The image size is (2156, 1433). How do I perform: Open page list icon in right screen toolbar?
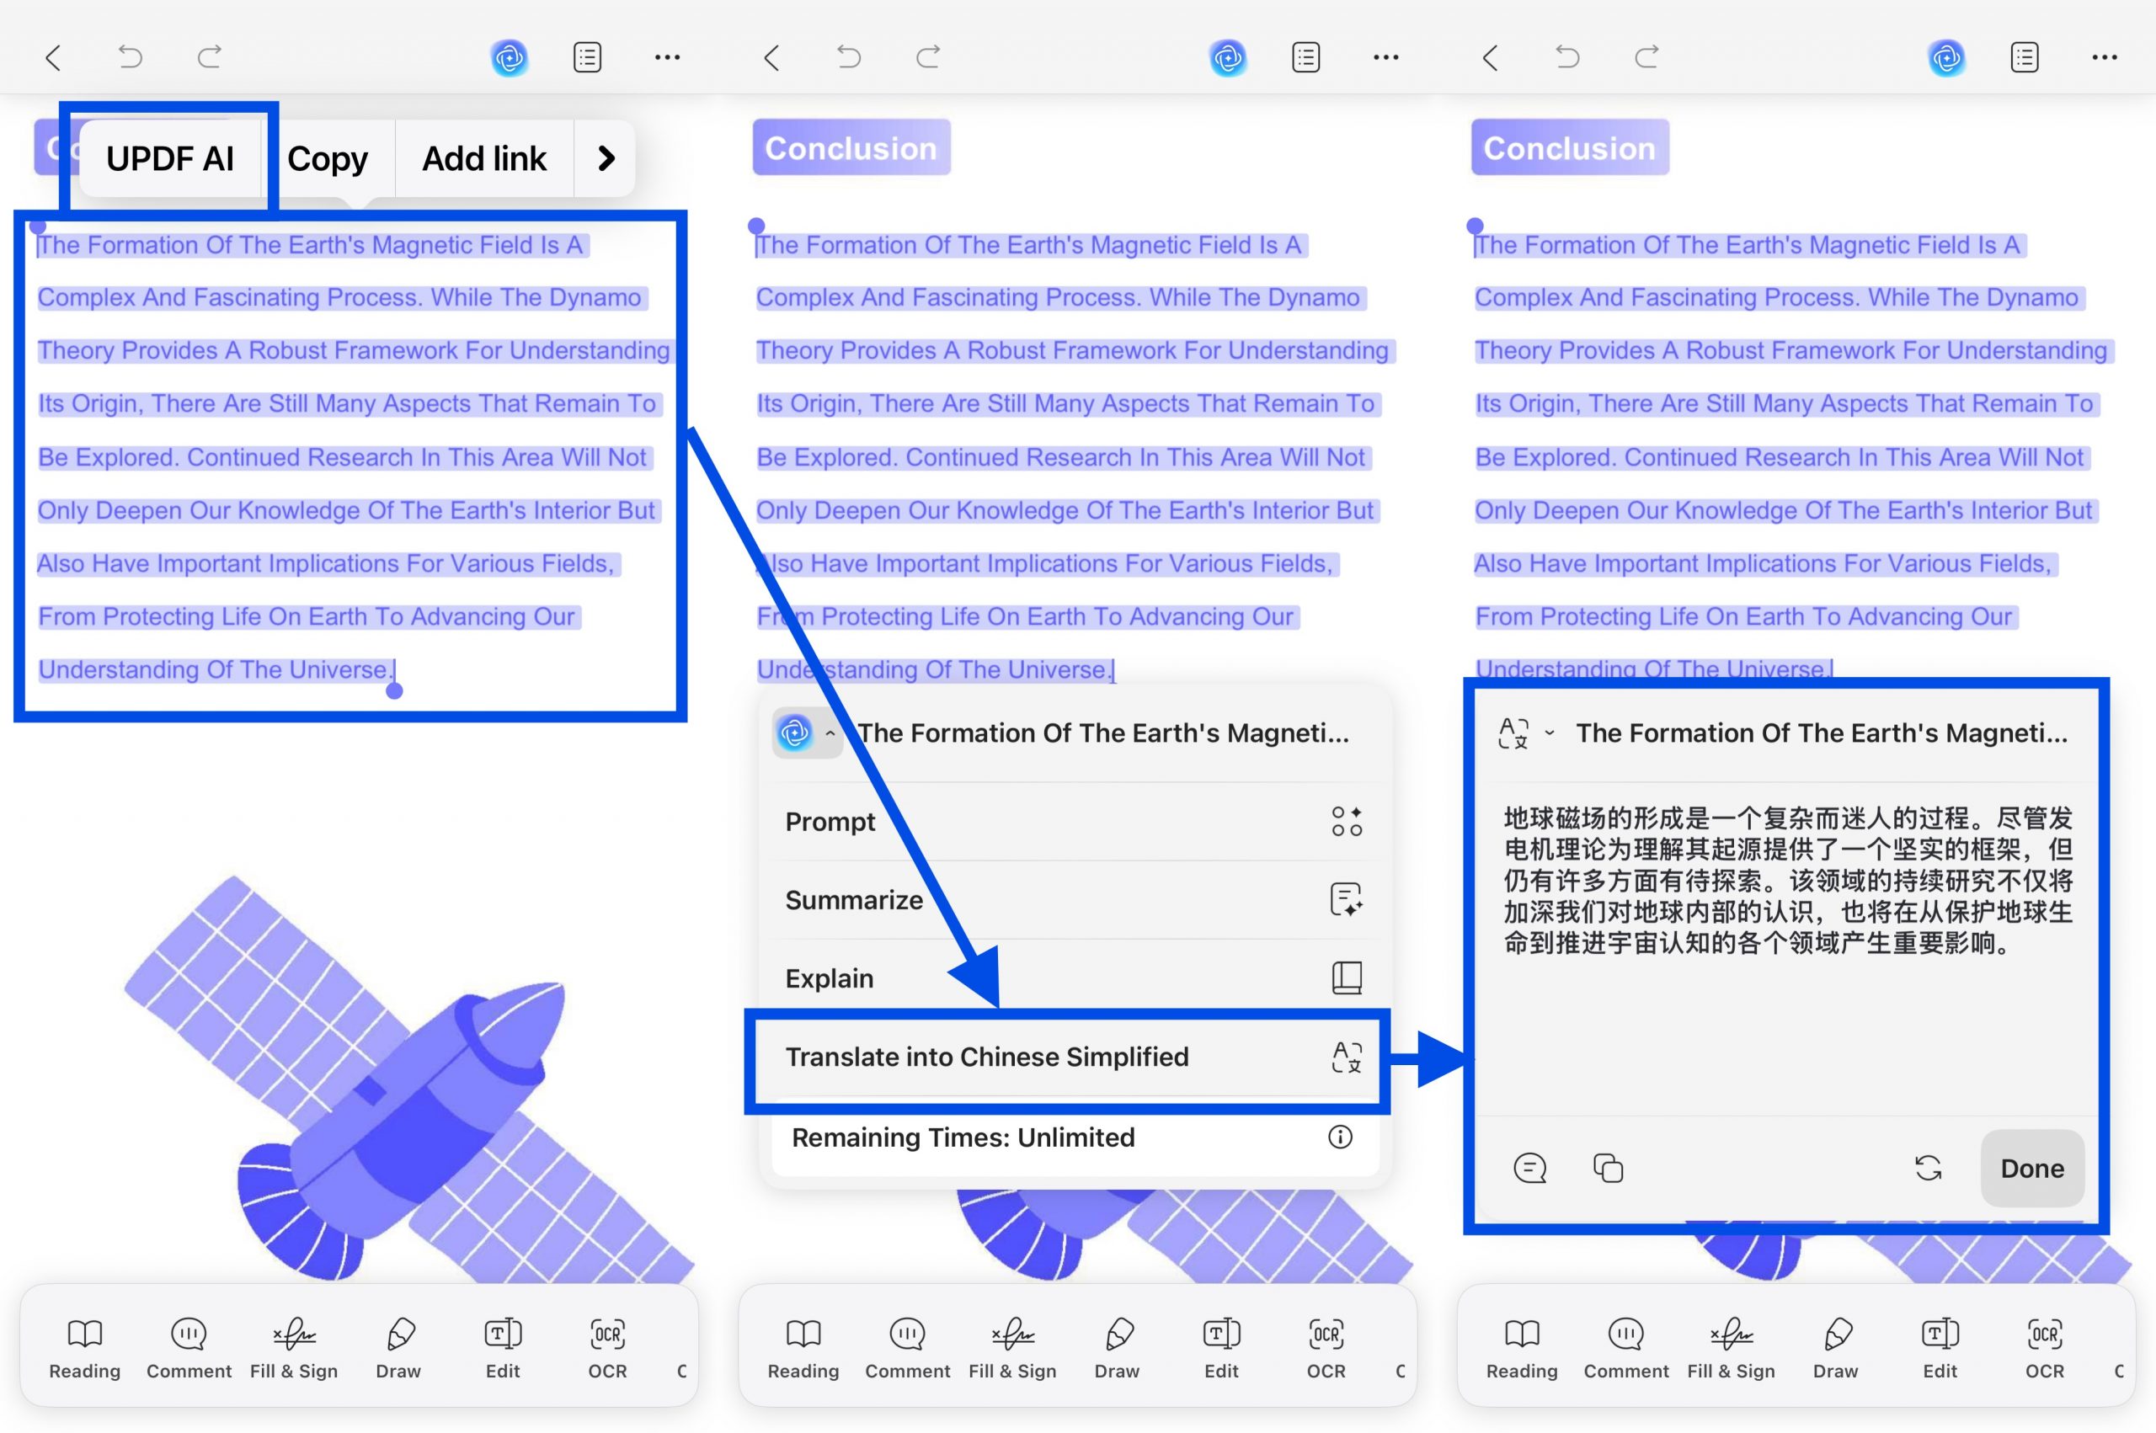click(2024, 57)
